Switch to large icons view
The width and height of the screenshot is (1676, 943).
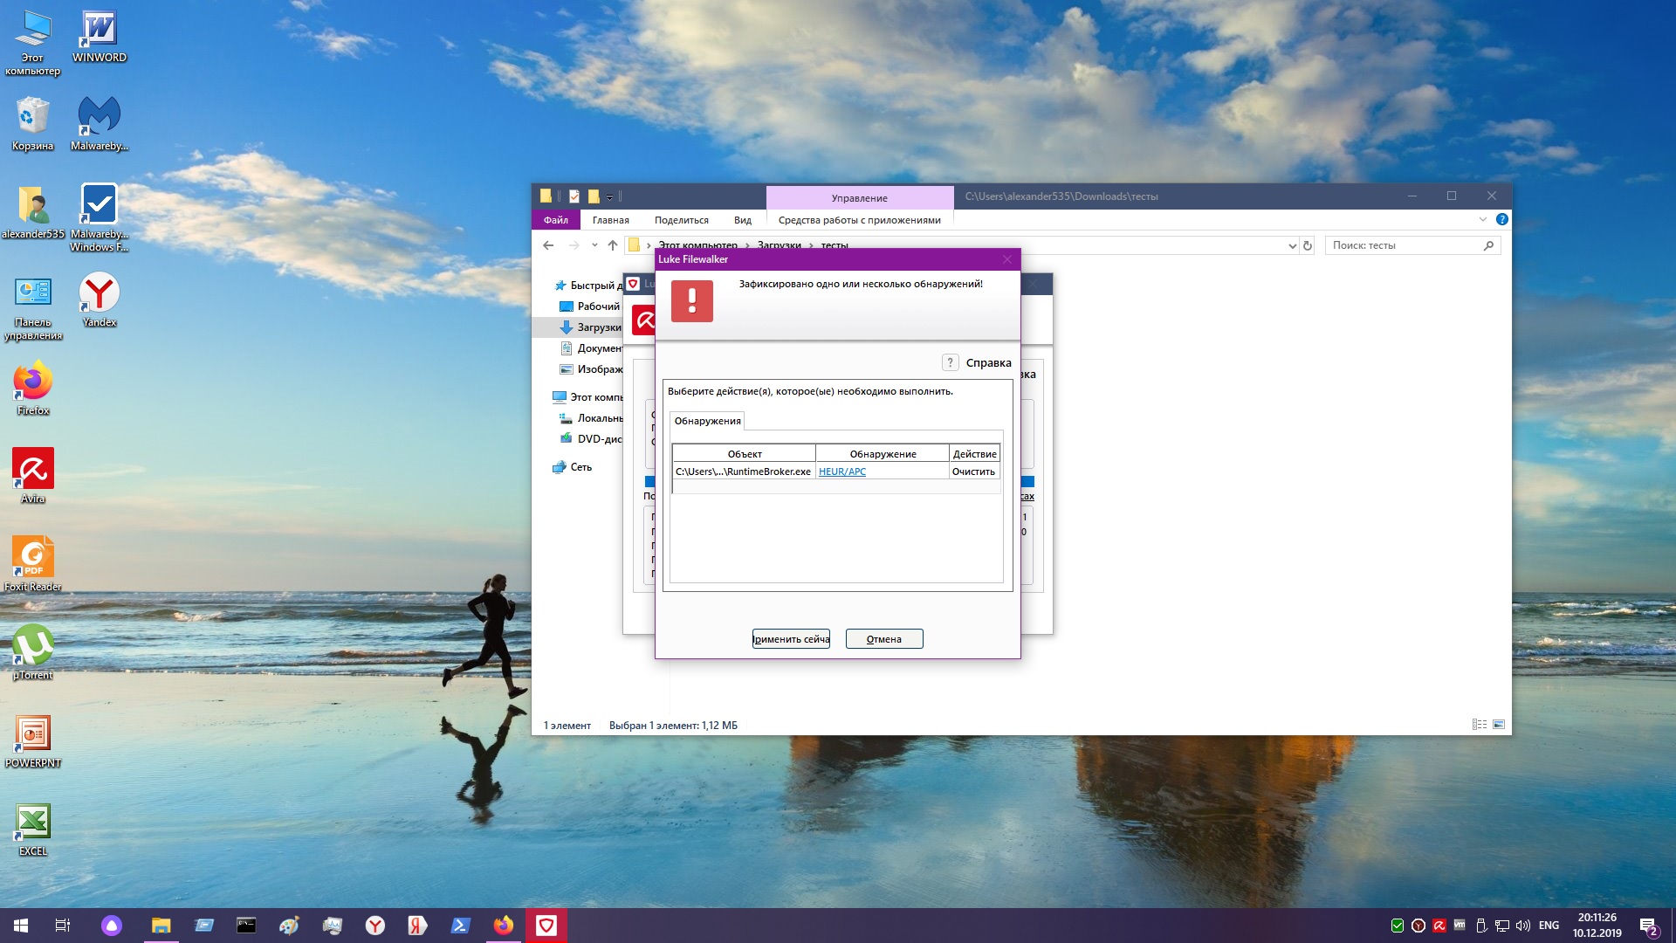[1499, 725]
